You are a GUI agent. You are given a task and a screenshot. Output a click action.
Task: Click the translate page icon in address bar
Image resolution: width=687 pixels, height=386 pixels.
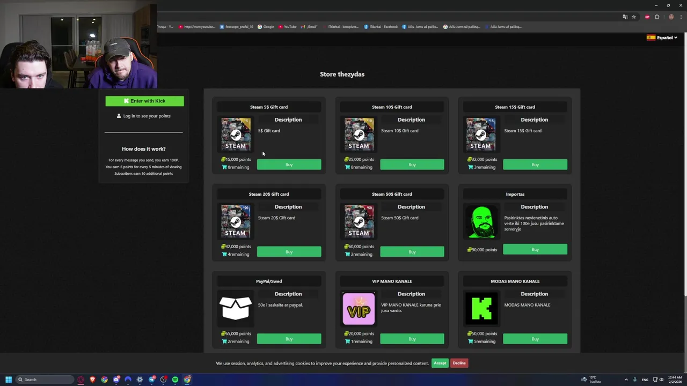point(625,17)
